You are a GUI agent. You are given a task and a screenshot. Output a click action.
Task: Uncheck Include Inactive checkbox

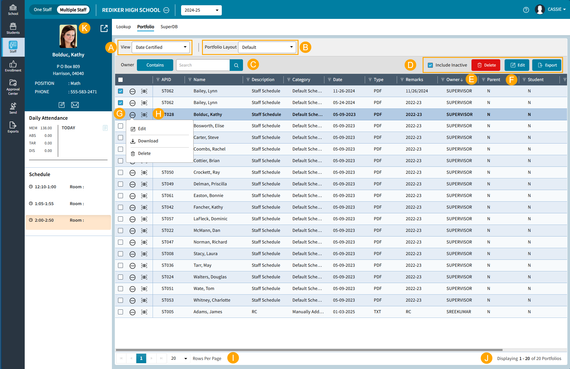click(430, 65)
